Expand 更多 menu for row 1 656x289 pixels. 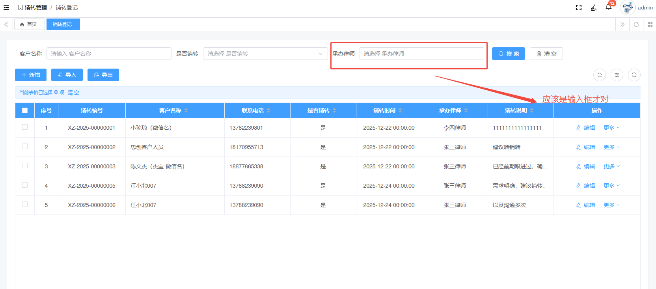point(611,128)
